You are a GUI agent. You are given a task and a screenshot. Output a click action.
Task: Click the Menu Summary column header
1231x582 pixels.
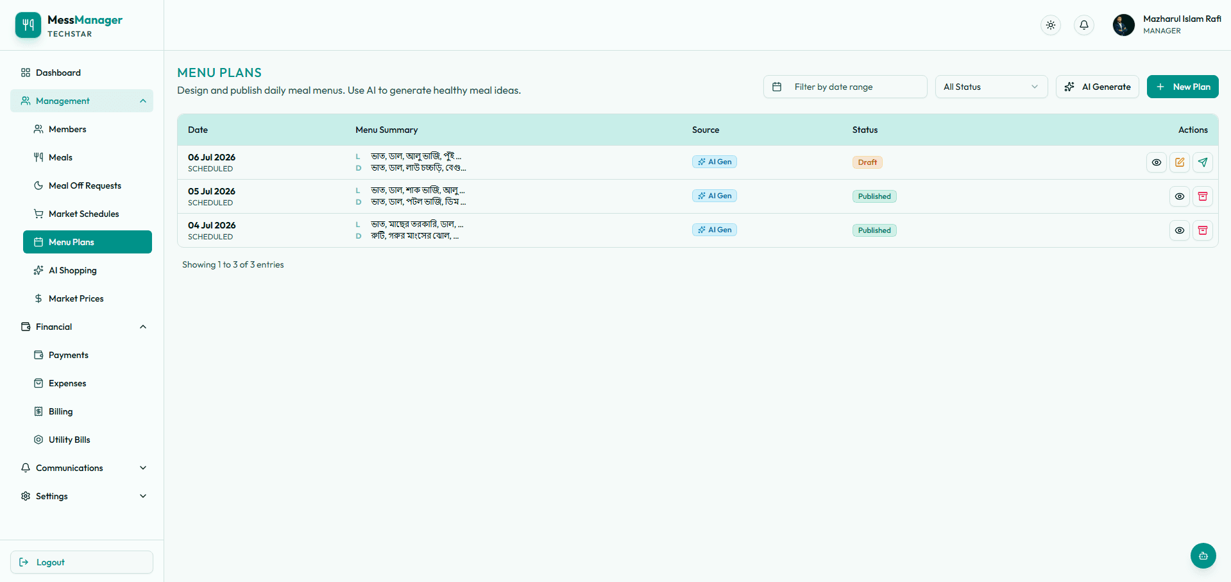click(387, 130)
